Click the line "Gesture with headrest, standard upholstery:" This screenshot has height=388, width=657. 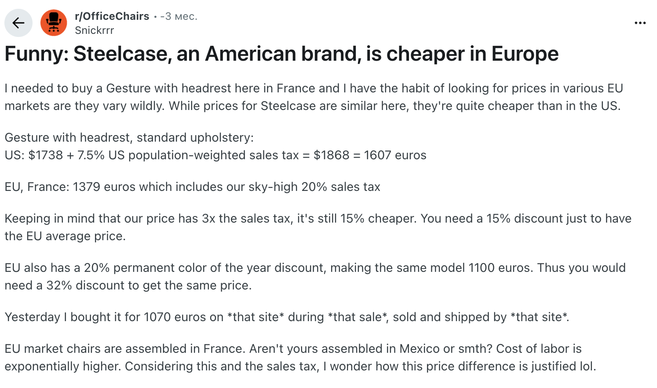pyautogui.click(x=129, y=138)
